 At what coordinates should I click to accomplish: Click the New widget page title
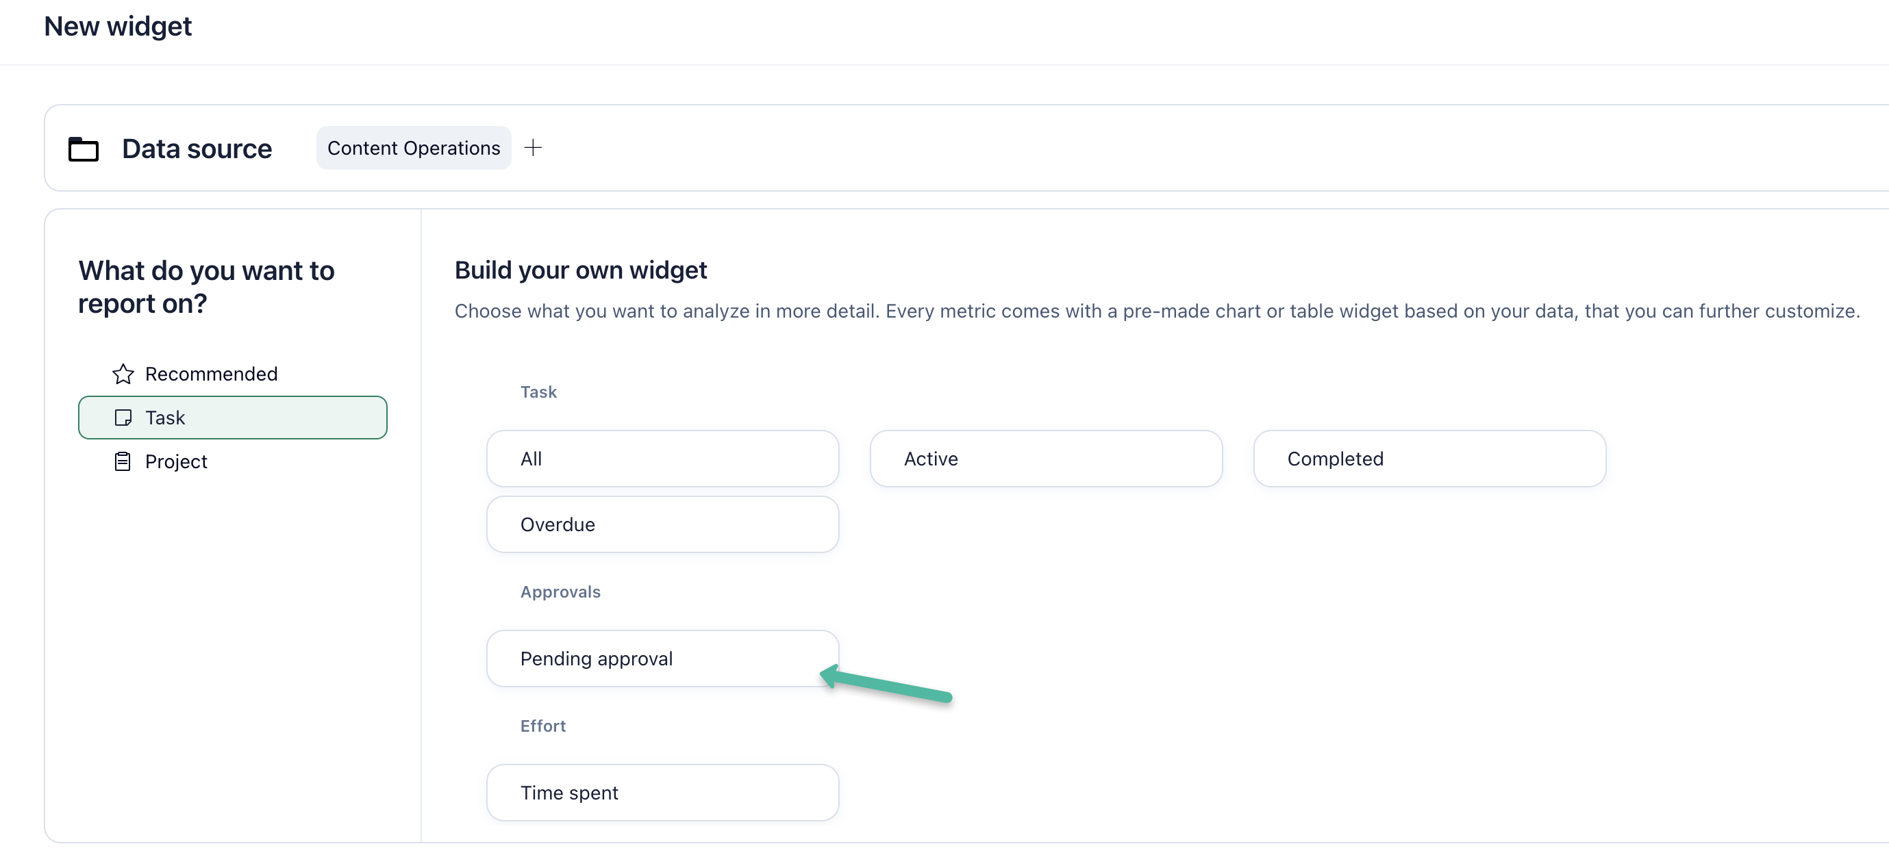point(118,27)
